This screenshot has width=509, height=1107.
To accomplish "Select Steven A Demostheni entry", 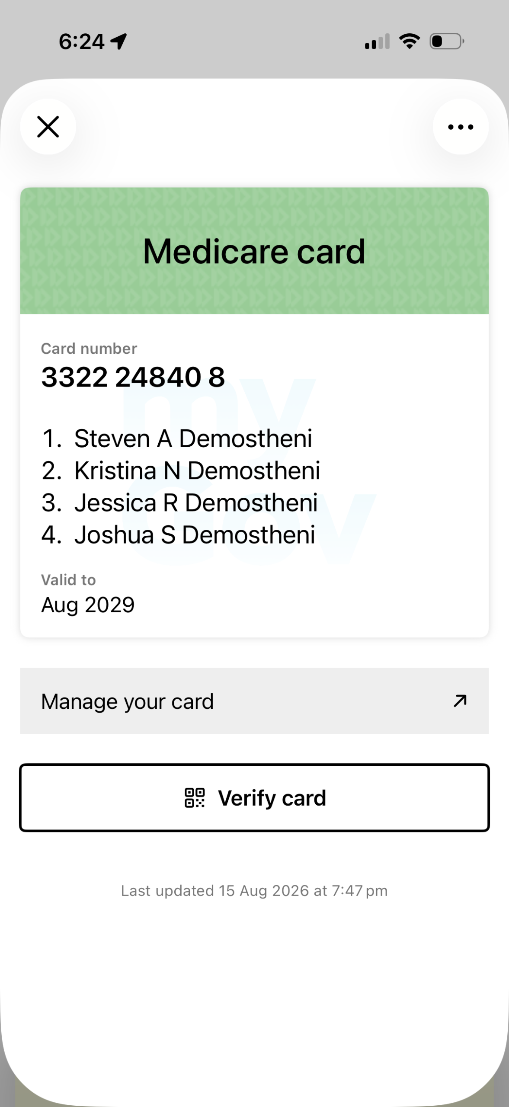I will click(177, 438).
